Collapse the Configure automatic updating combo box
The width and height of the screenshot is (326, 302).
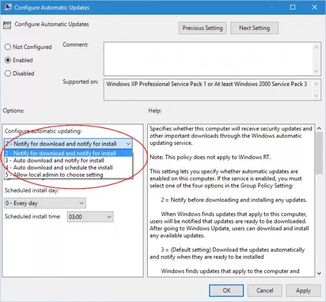pos(128,143)
